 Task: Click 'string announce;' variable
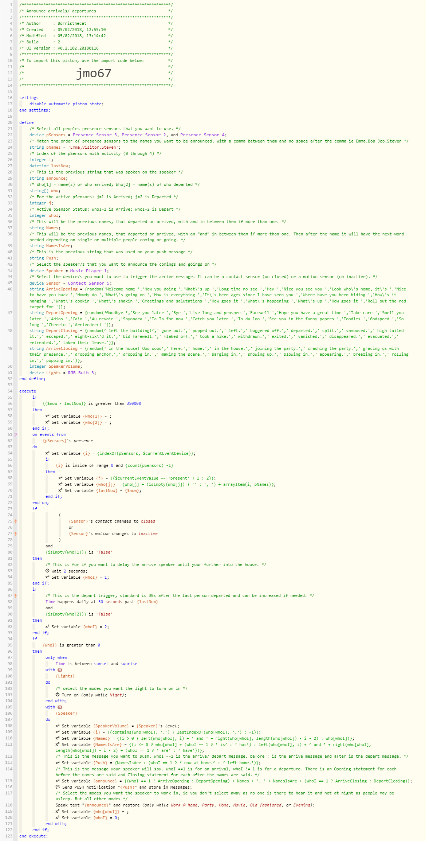[x=48, y=178]
